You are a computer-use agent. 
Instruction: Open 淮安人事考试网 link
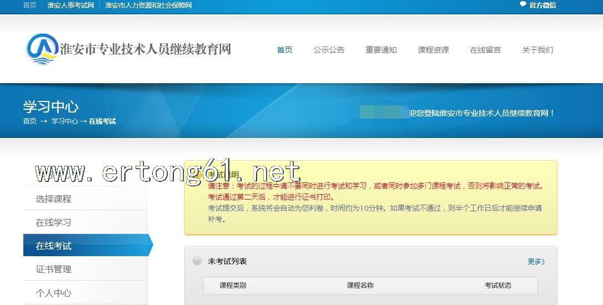[71, 6]
